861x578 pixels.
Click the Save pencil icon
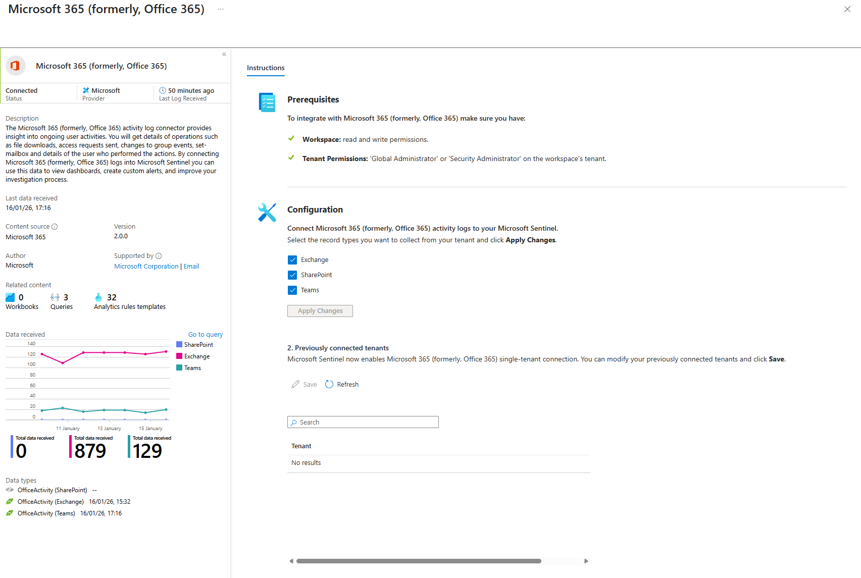tap(295, 384)
